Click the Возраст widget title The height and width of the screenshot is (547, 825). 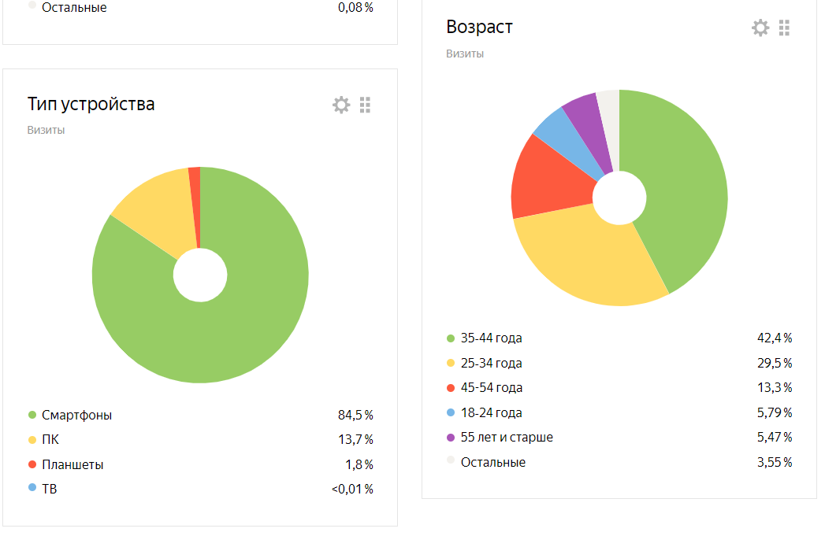479,27
